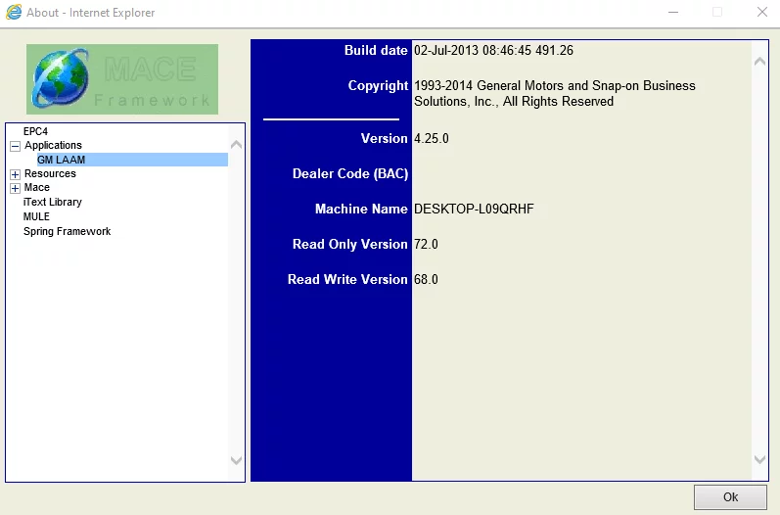Select the GM LAAM application entry
Viewport: 780px width, 515px height.
click(x=61, y=160)
